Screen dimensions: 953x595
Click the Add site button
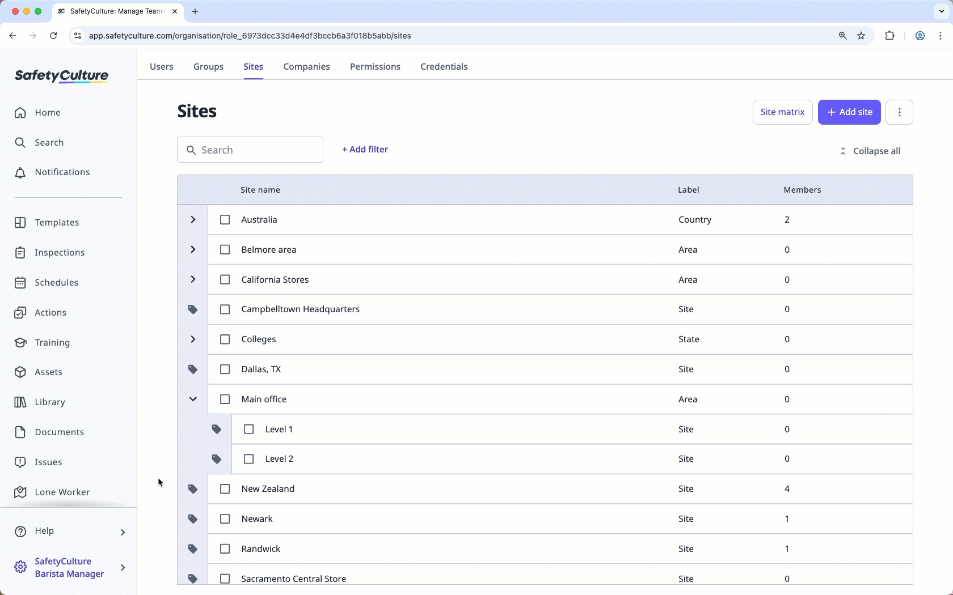click(849, 112)
